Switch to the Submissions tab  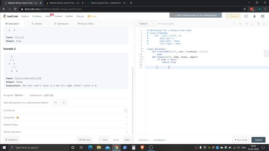click(x=61, y=23)
